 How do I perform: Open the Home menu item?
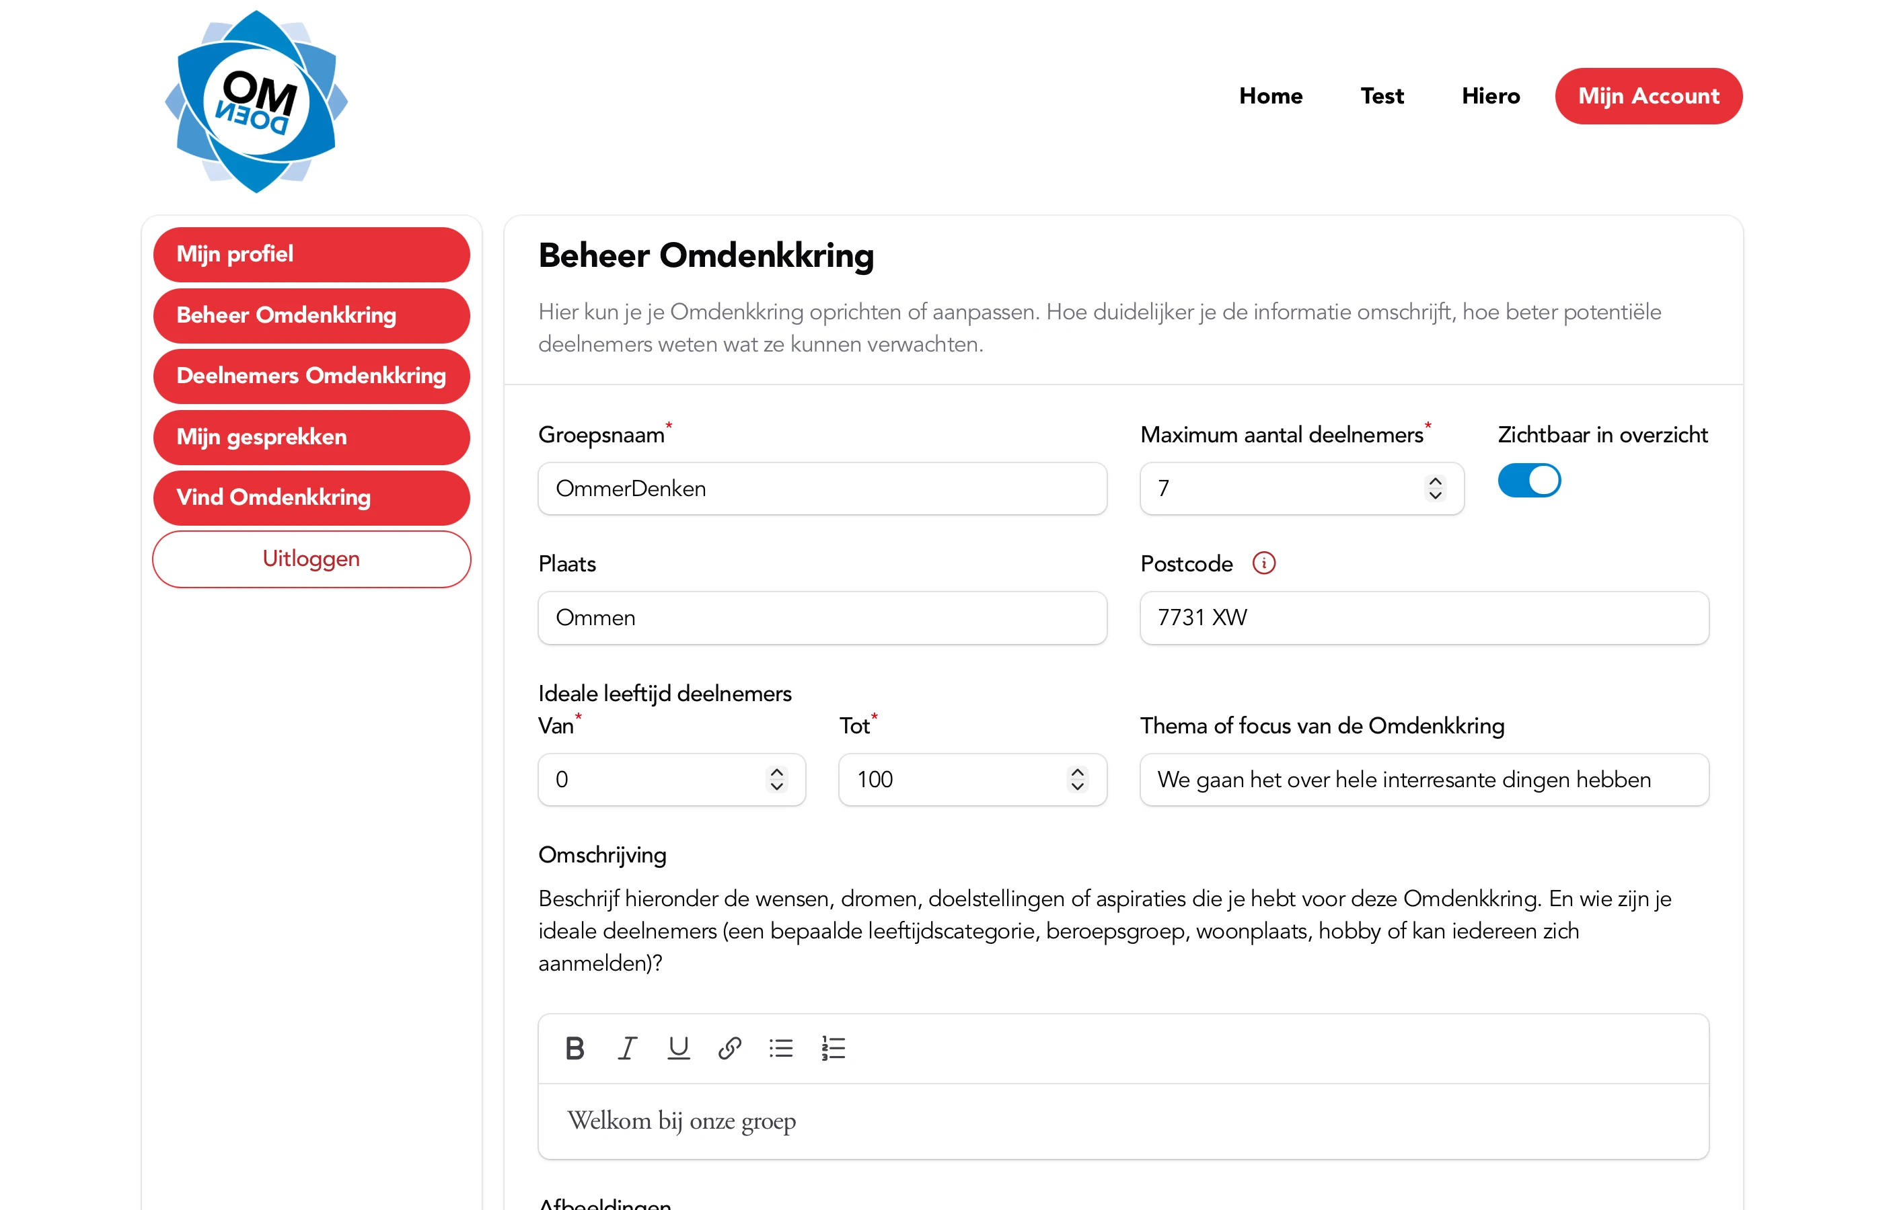pyautogui.click(x=1270, y=96)
